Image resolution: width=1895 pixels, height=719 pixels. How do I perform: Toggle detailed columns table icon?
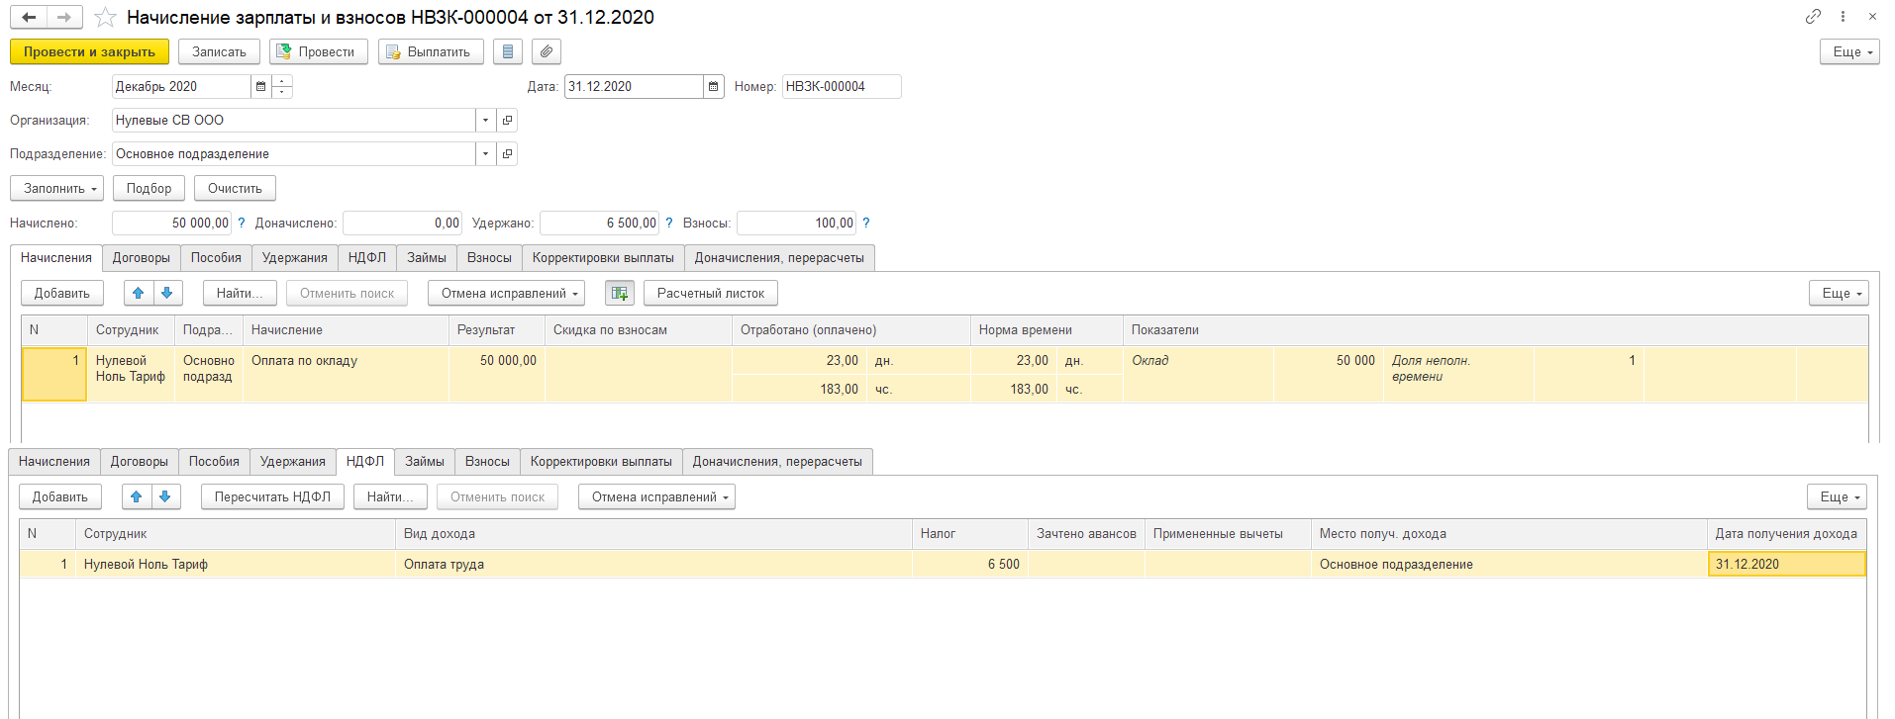620,293
